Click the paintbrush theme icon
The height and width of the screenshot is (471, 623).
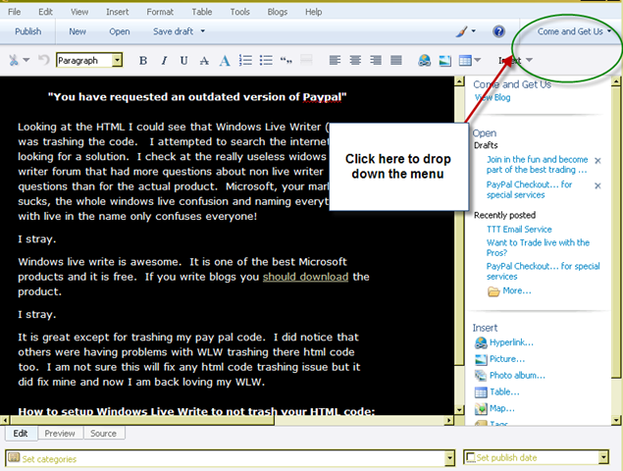[x=462, y=31]
